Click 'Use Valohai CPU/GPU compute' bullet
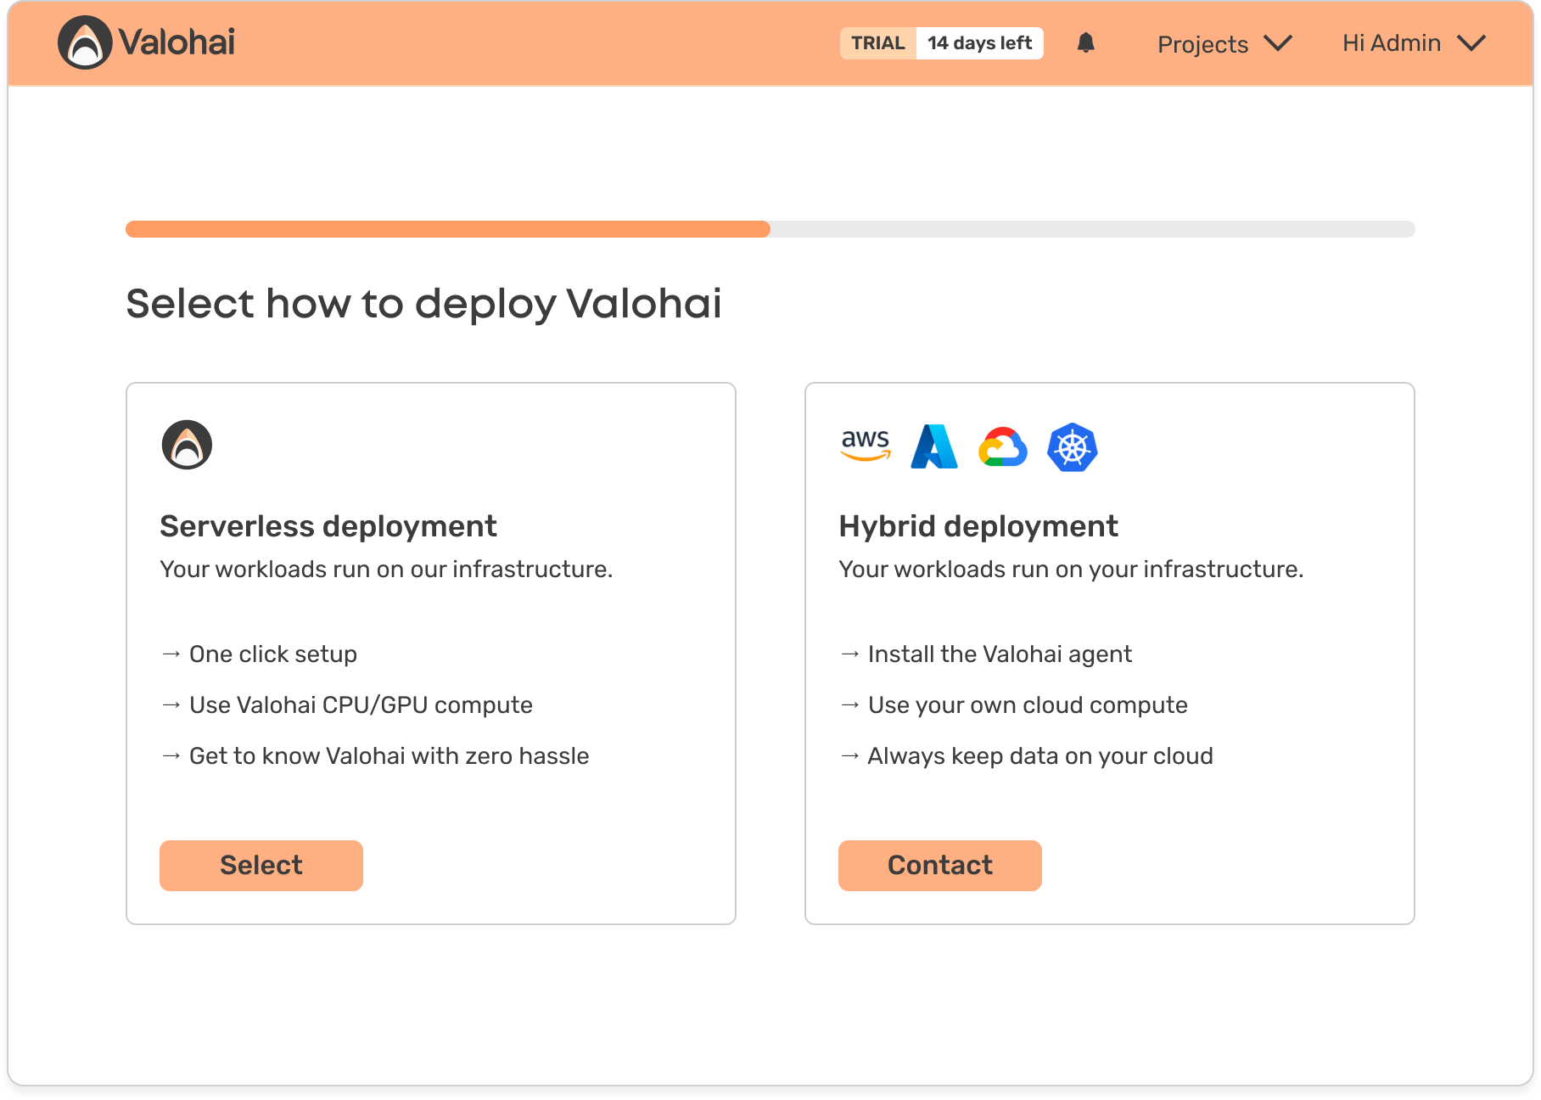This screenshot has height=1100, width=1541. 347,705
